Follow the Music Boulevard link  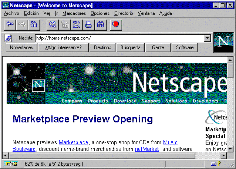click(x=170, y=142)
